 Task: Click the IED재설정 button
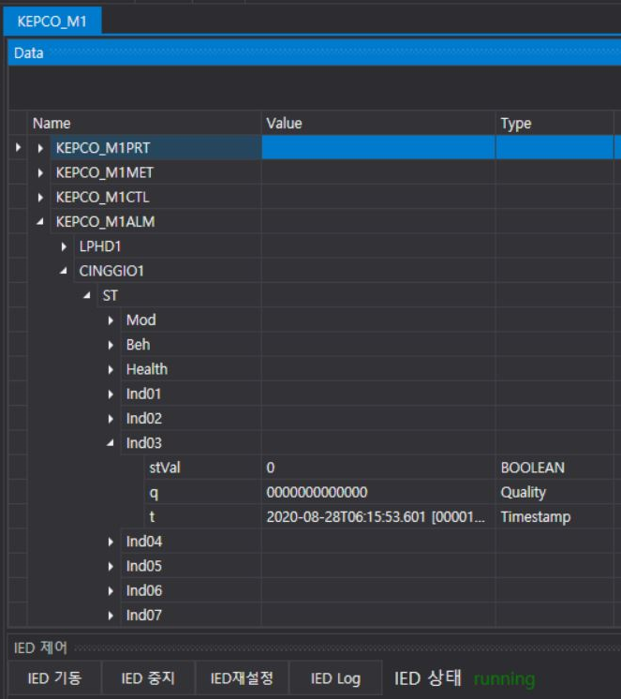(242, 678)
